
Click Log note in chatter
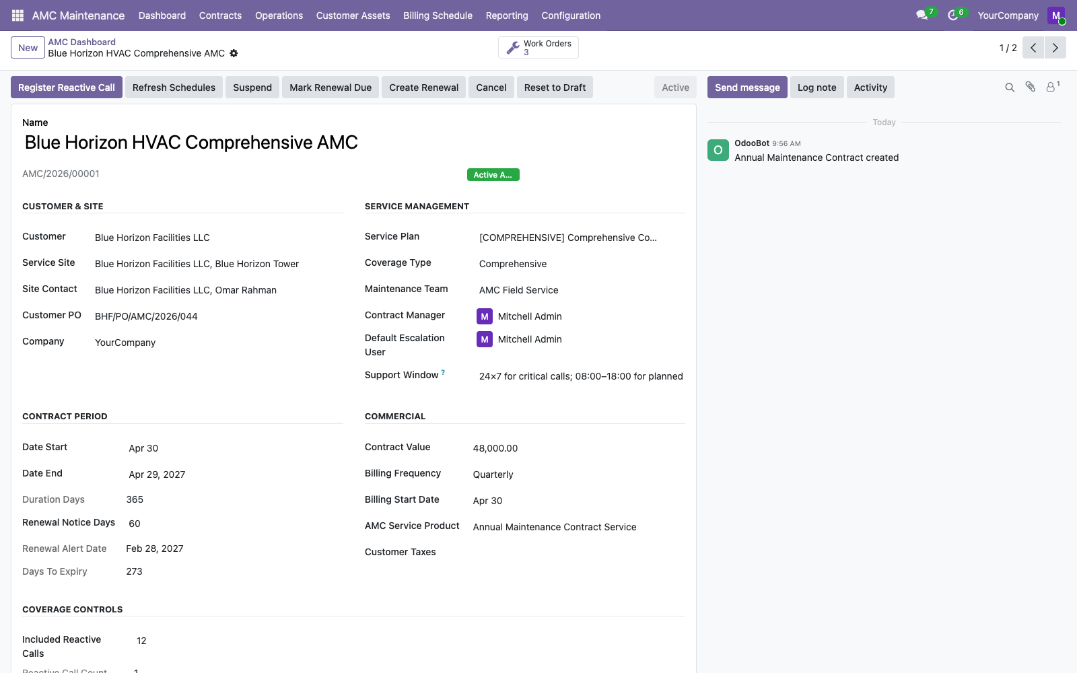click(817, 87)
